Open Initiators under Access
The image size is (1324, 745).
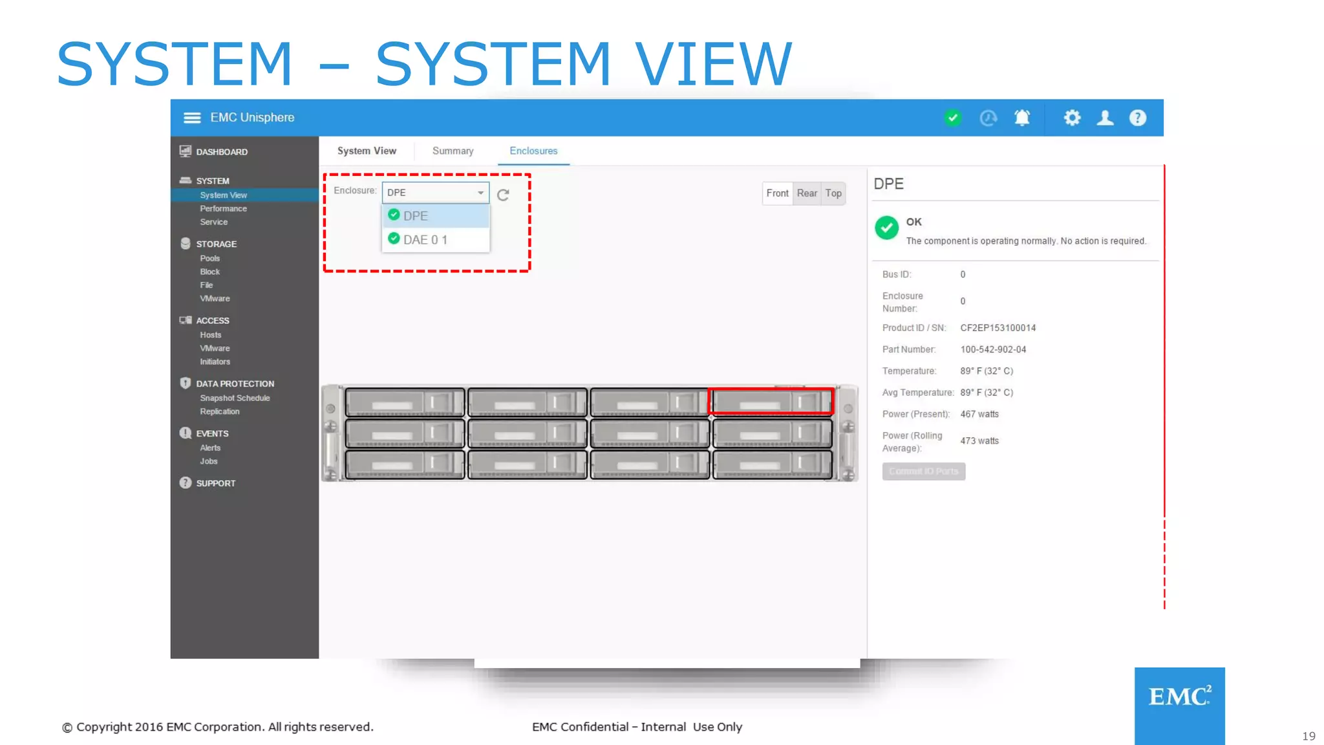tap(215, 362)
